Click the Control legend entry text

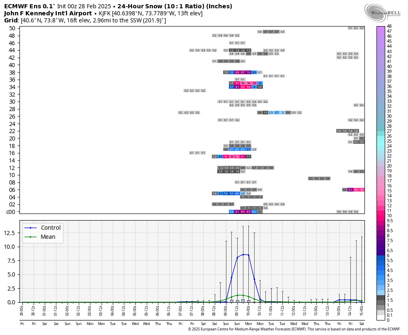click(51, 228)
